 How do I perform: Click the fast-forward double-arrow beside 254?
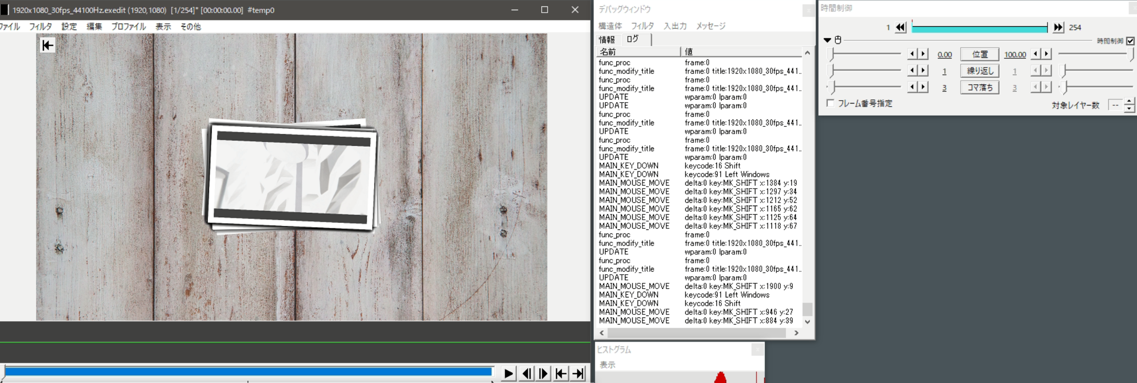tap(1058, 28)
